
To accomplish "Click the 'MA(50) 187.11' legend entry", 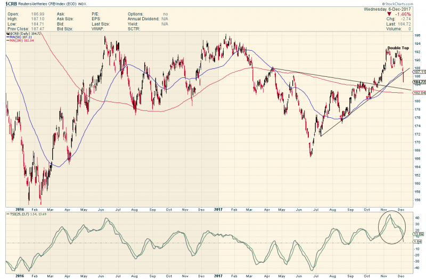I will point(19,37).
